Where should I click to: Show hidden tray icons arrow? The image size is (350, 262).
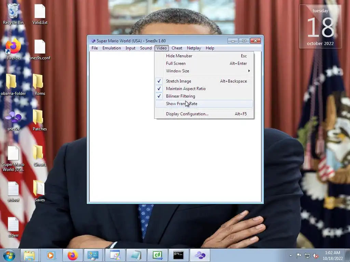(x=291, y=256)
